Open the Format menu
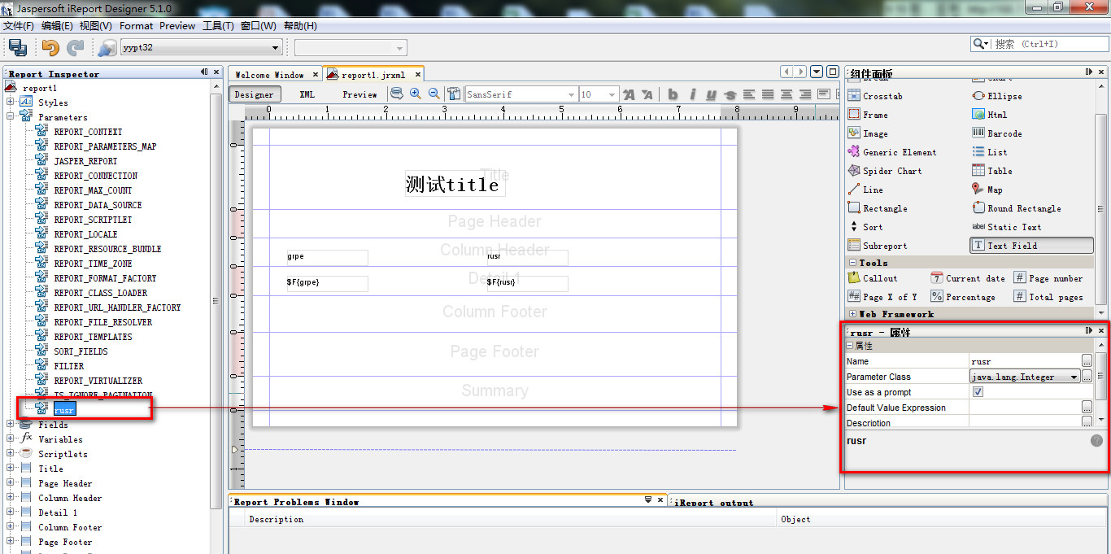The height and width of the screenshot is (554, 1111). (x=136, y=26)
